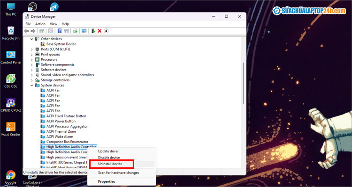This screenshot has height=187, width=352.
Task: Click the Disable device down-arrow icon
Action: click(x=106, y=31)
